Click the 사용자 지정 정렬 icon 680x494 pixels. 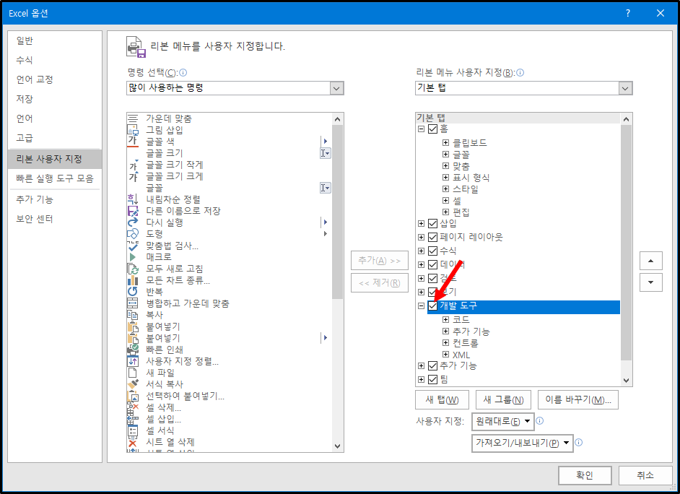[x=133, y=361]
